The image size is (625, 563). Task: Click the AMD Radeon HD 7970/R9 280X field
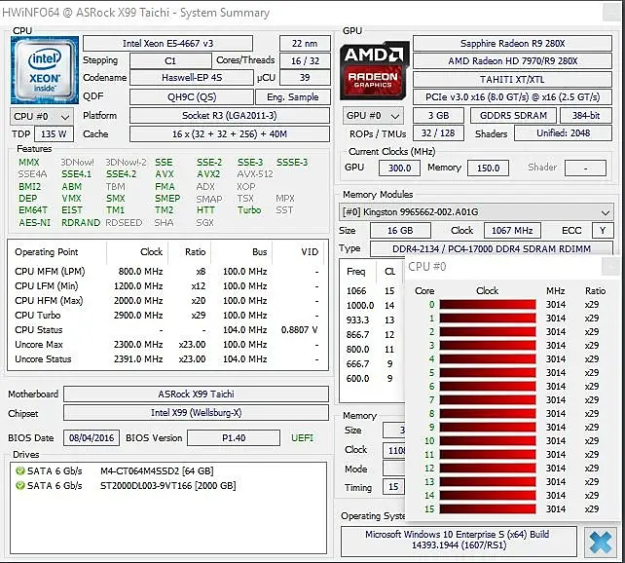[x=512, y=61]
